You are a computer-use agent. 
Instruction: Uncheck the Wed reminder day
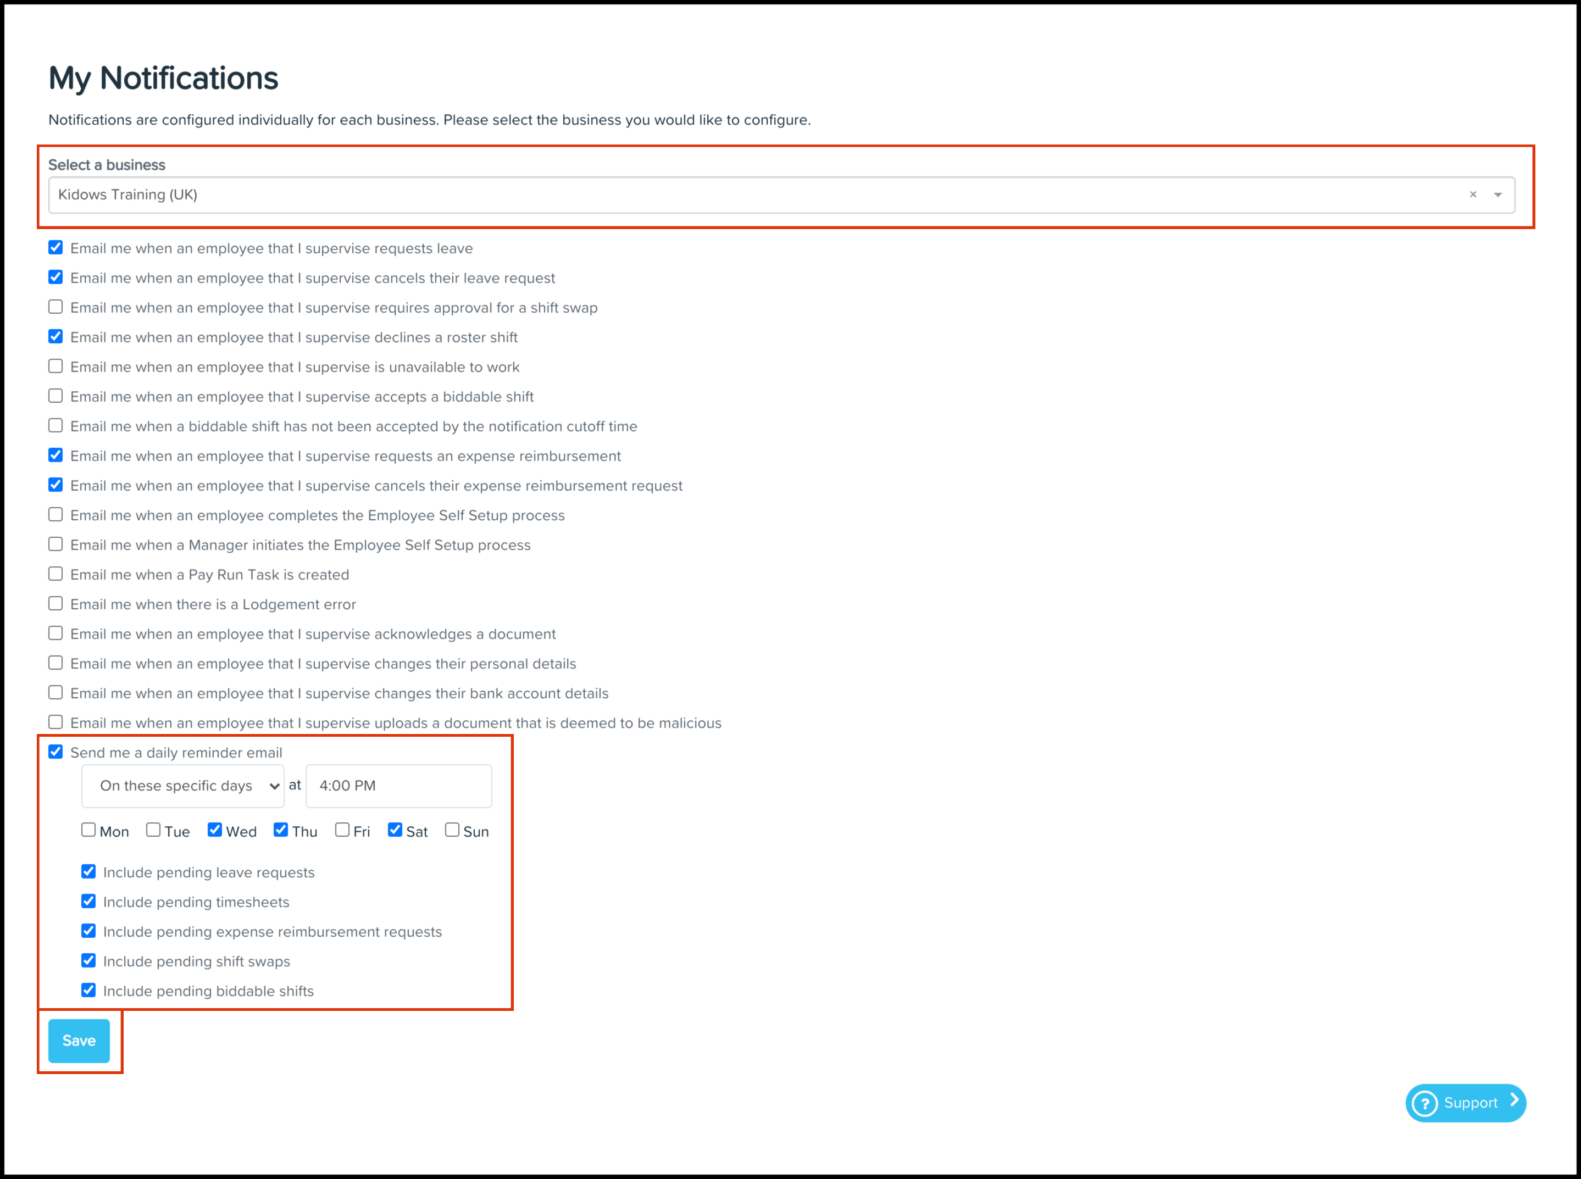click(215, 830)
